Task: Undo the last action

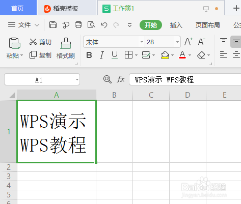Action: click(x=104, y=25)
